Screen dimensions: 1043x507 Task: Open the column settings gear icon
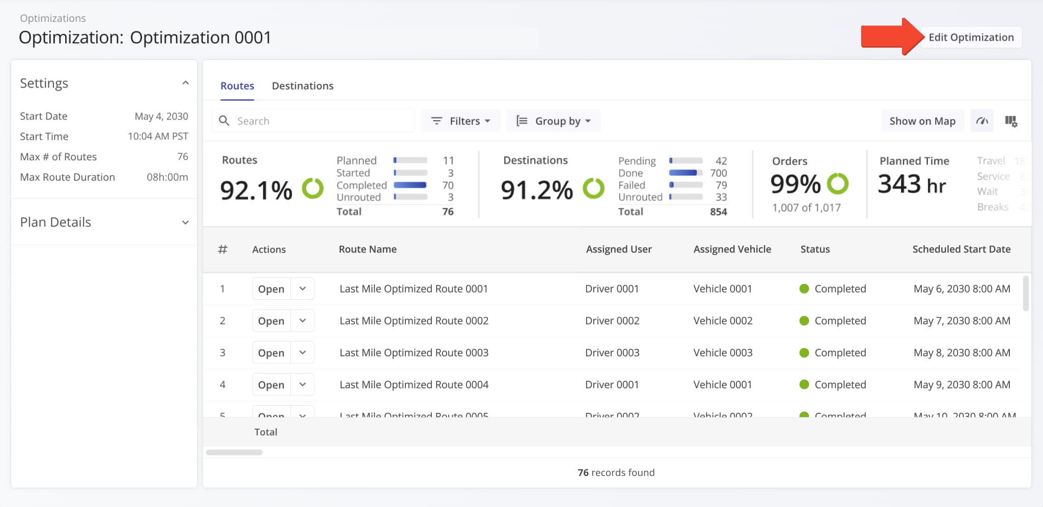click(x=1012, y=121)
